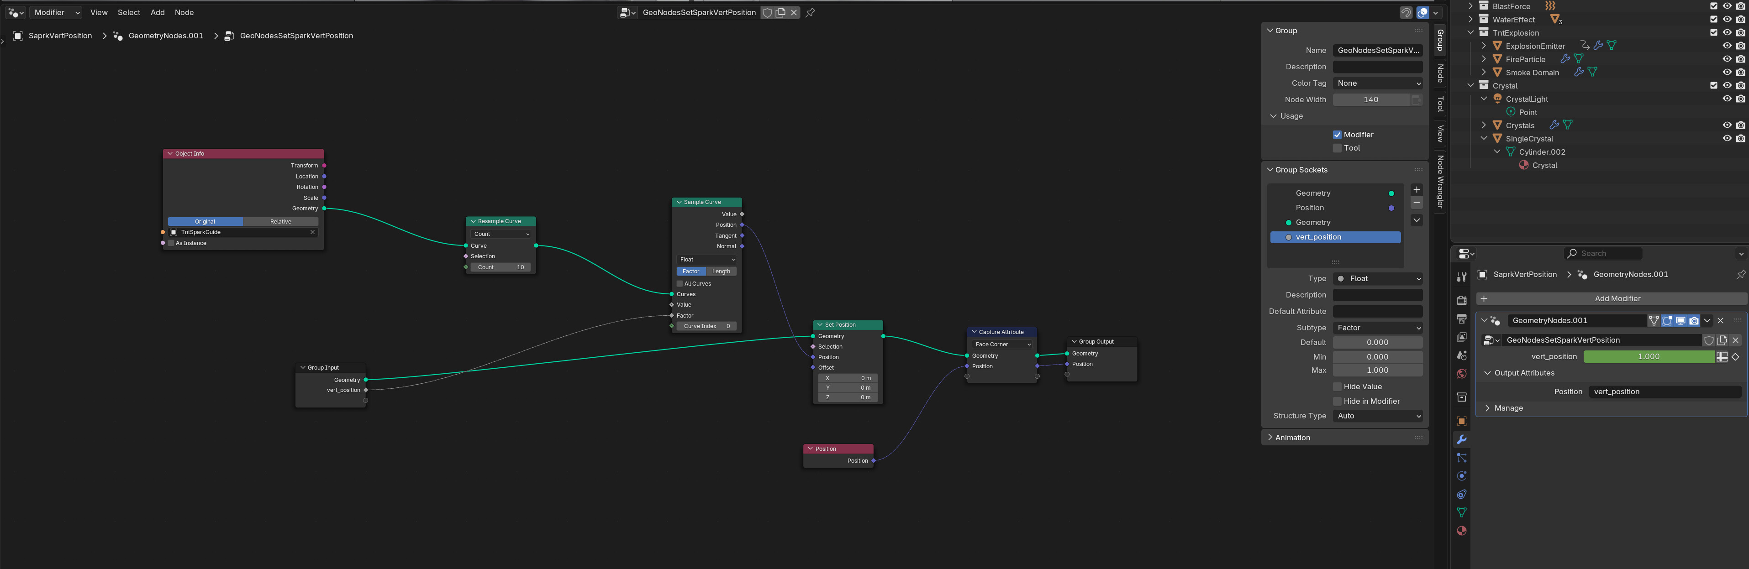1749x569 pixels.
Task: Toggle modifier edit mode display icon
Action: [x=1668, y=321]
